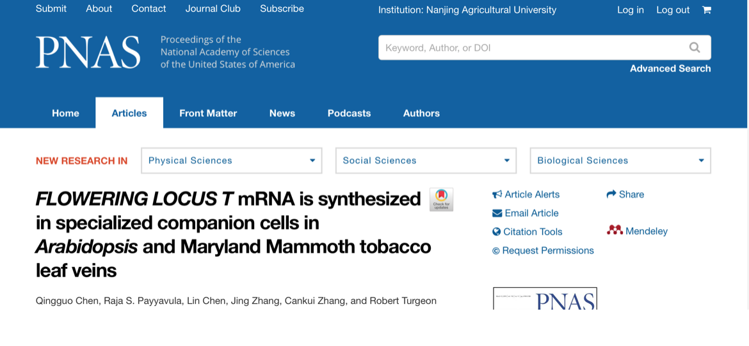Open the shopping cart icon
The image size is (749, 346).
click(707, 10)
